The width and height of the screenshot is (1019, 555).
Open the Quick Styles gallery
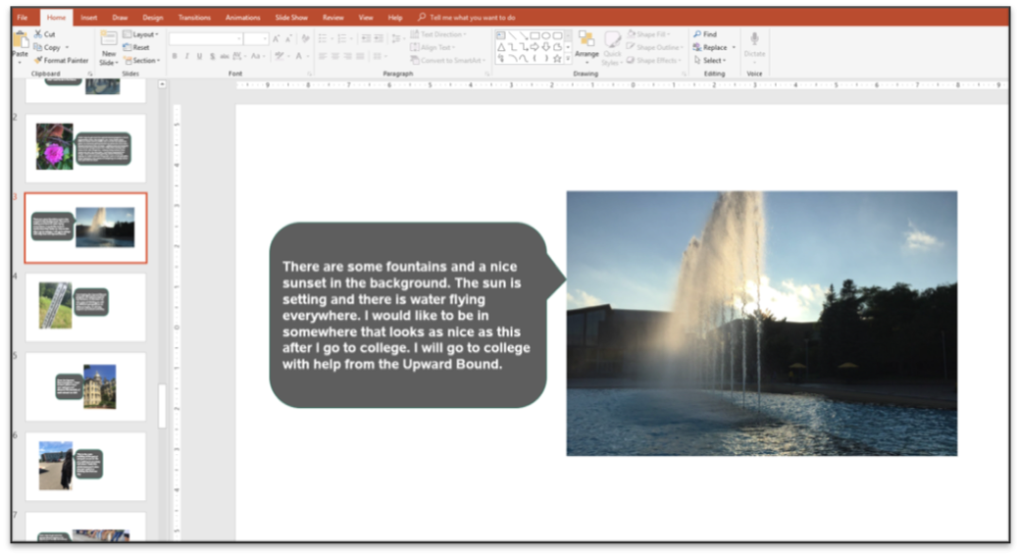click(x=612, y=47)
